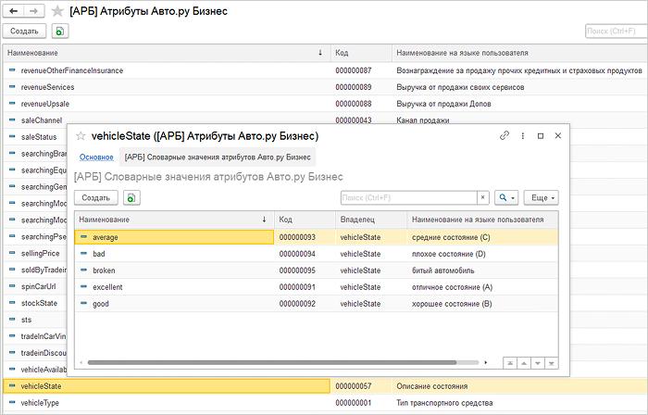648x415 pixels.
Task: Click the row icon next to good
Action: (x=83, y=303)
